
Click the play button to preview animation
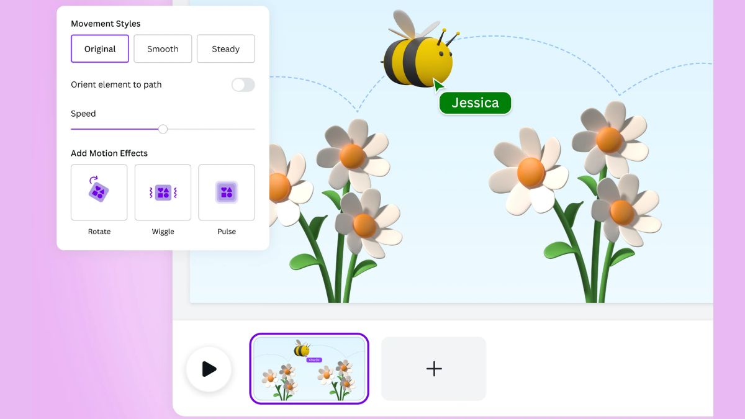pyautogui.click(x=209, y=369)
